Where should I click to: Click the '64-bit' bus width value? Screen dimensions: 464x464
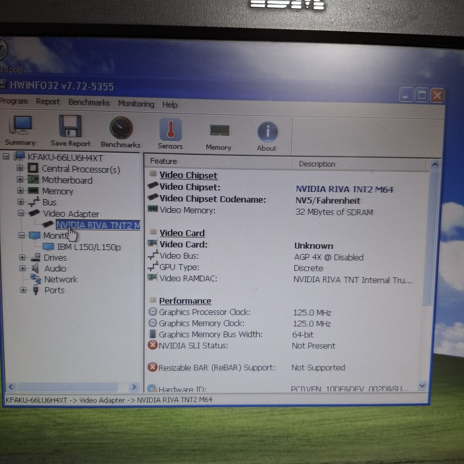pos(302,335)
